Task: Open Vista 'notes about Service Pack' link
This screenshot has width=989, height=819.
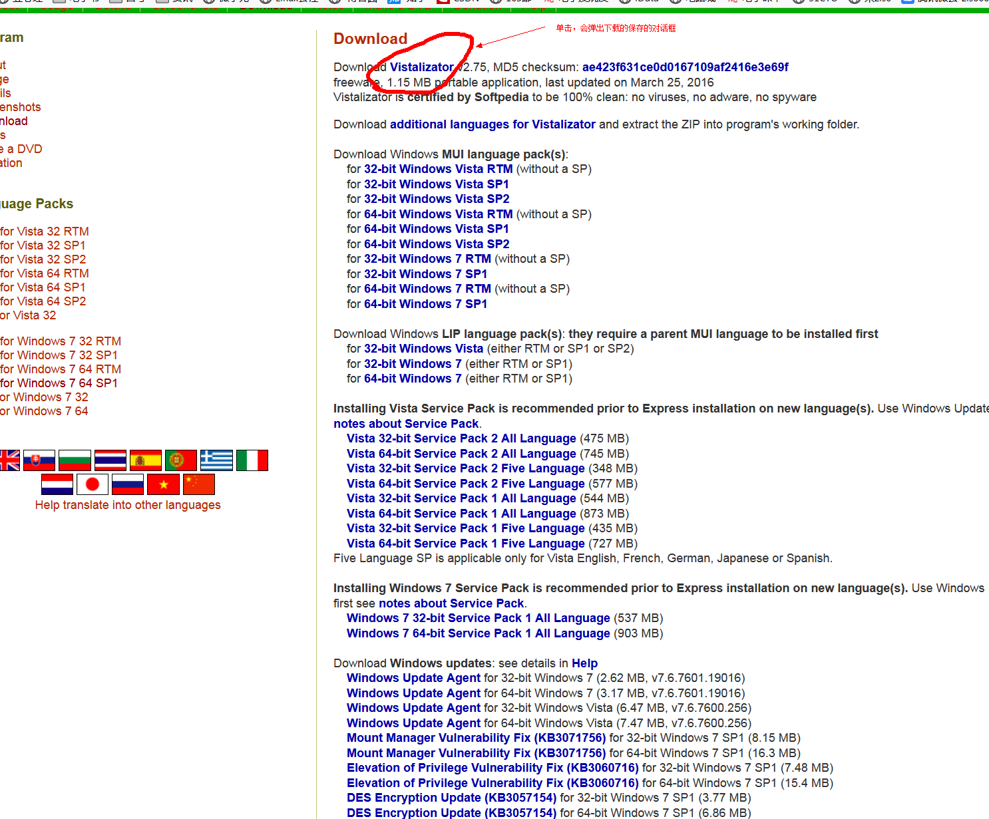Action: pyautogui.click(x=406, y=424)
